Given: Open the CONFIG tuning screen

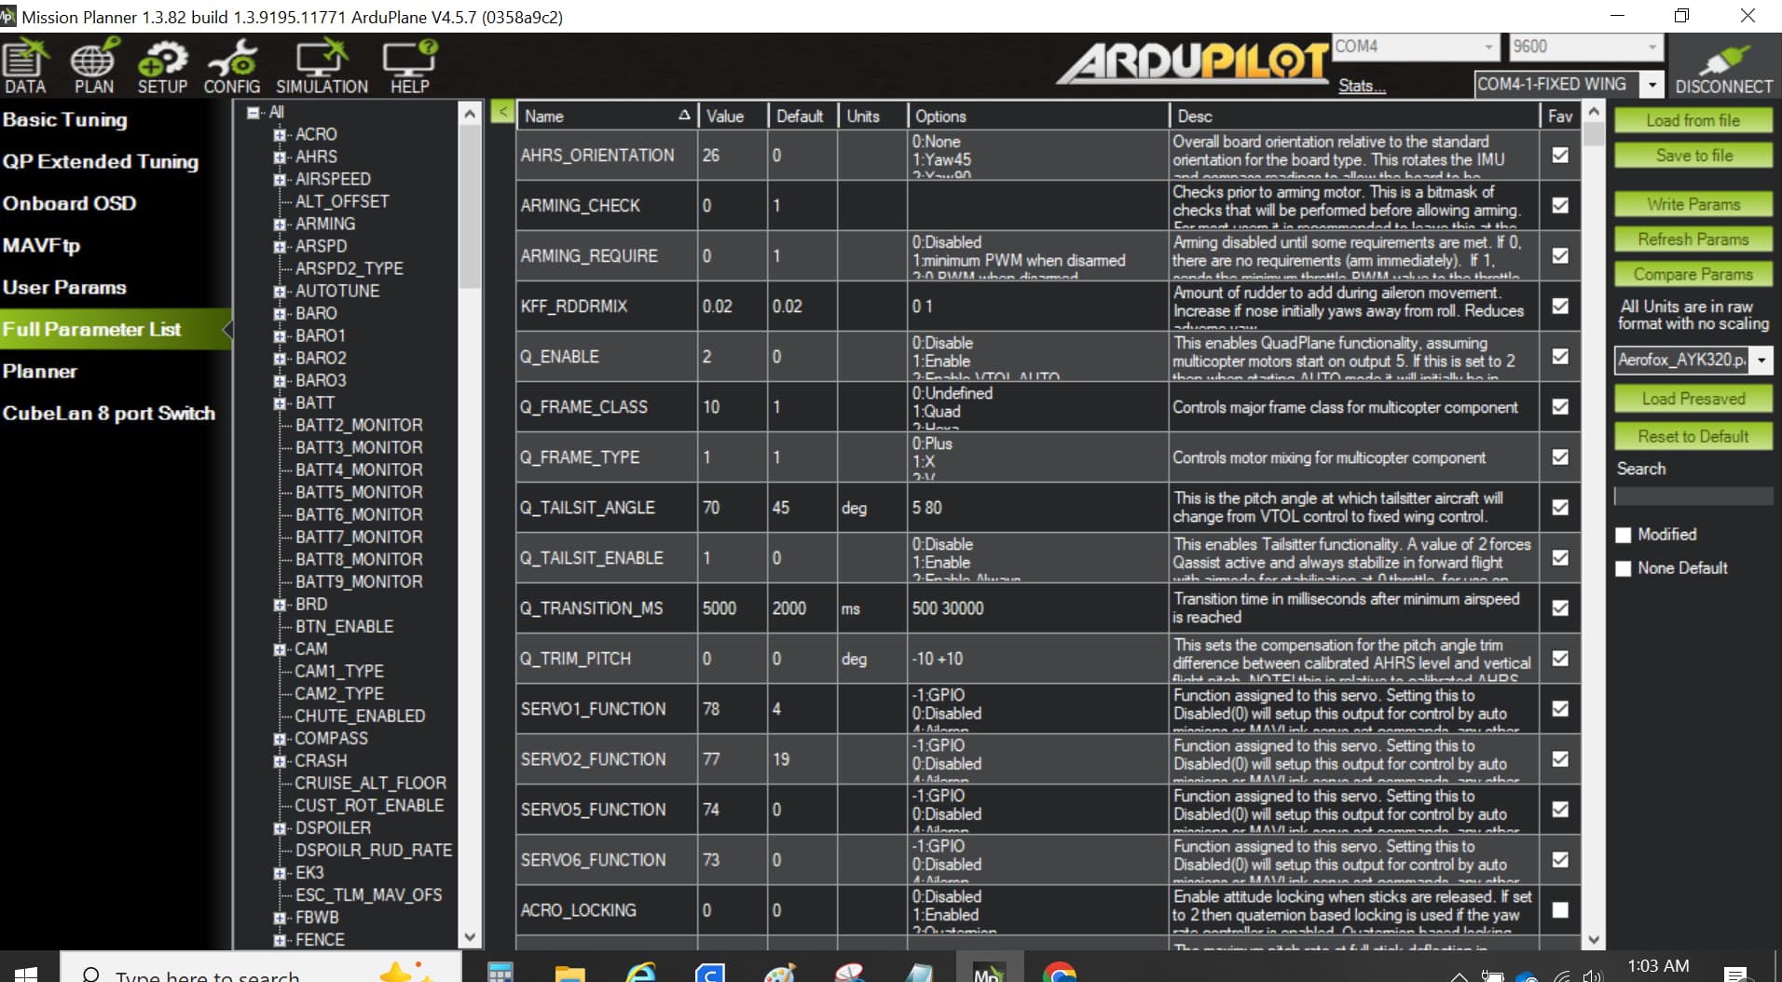Looking at the screenshot, I should tap(232, 67).
